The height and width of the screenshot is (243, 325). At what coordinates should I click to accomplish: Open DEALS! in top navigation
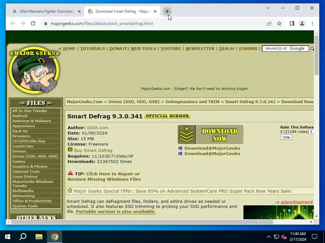pos(227,48)
